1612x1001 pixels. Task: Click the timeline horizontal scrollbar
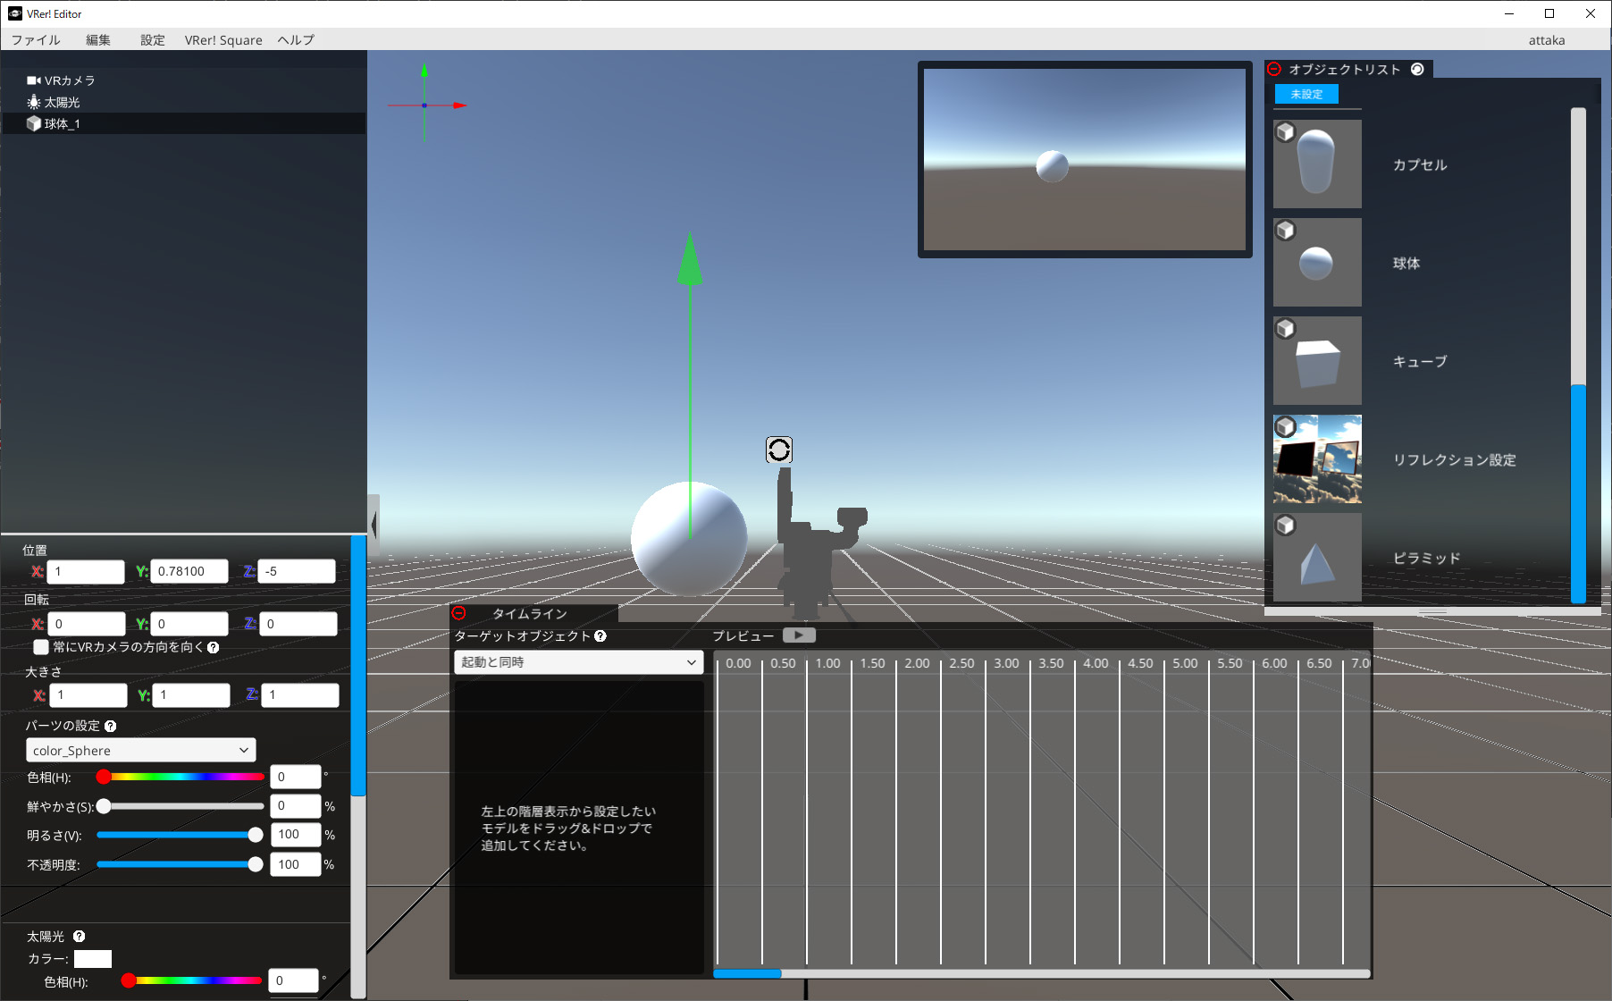(1042, 973)
